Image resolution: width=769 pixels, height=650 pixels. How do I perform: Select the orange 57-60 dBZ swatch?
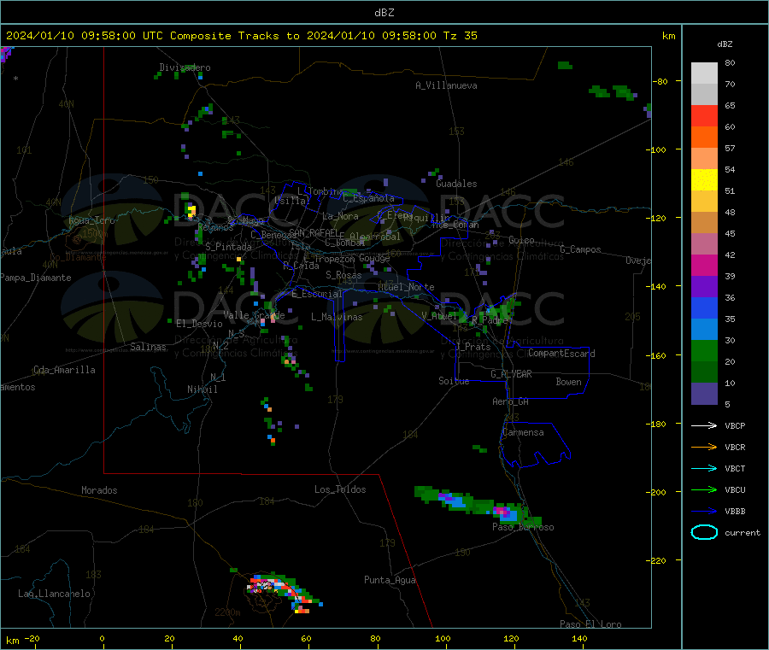tap(704, 138)
